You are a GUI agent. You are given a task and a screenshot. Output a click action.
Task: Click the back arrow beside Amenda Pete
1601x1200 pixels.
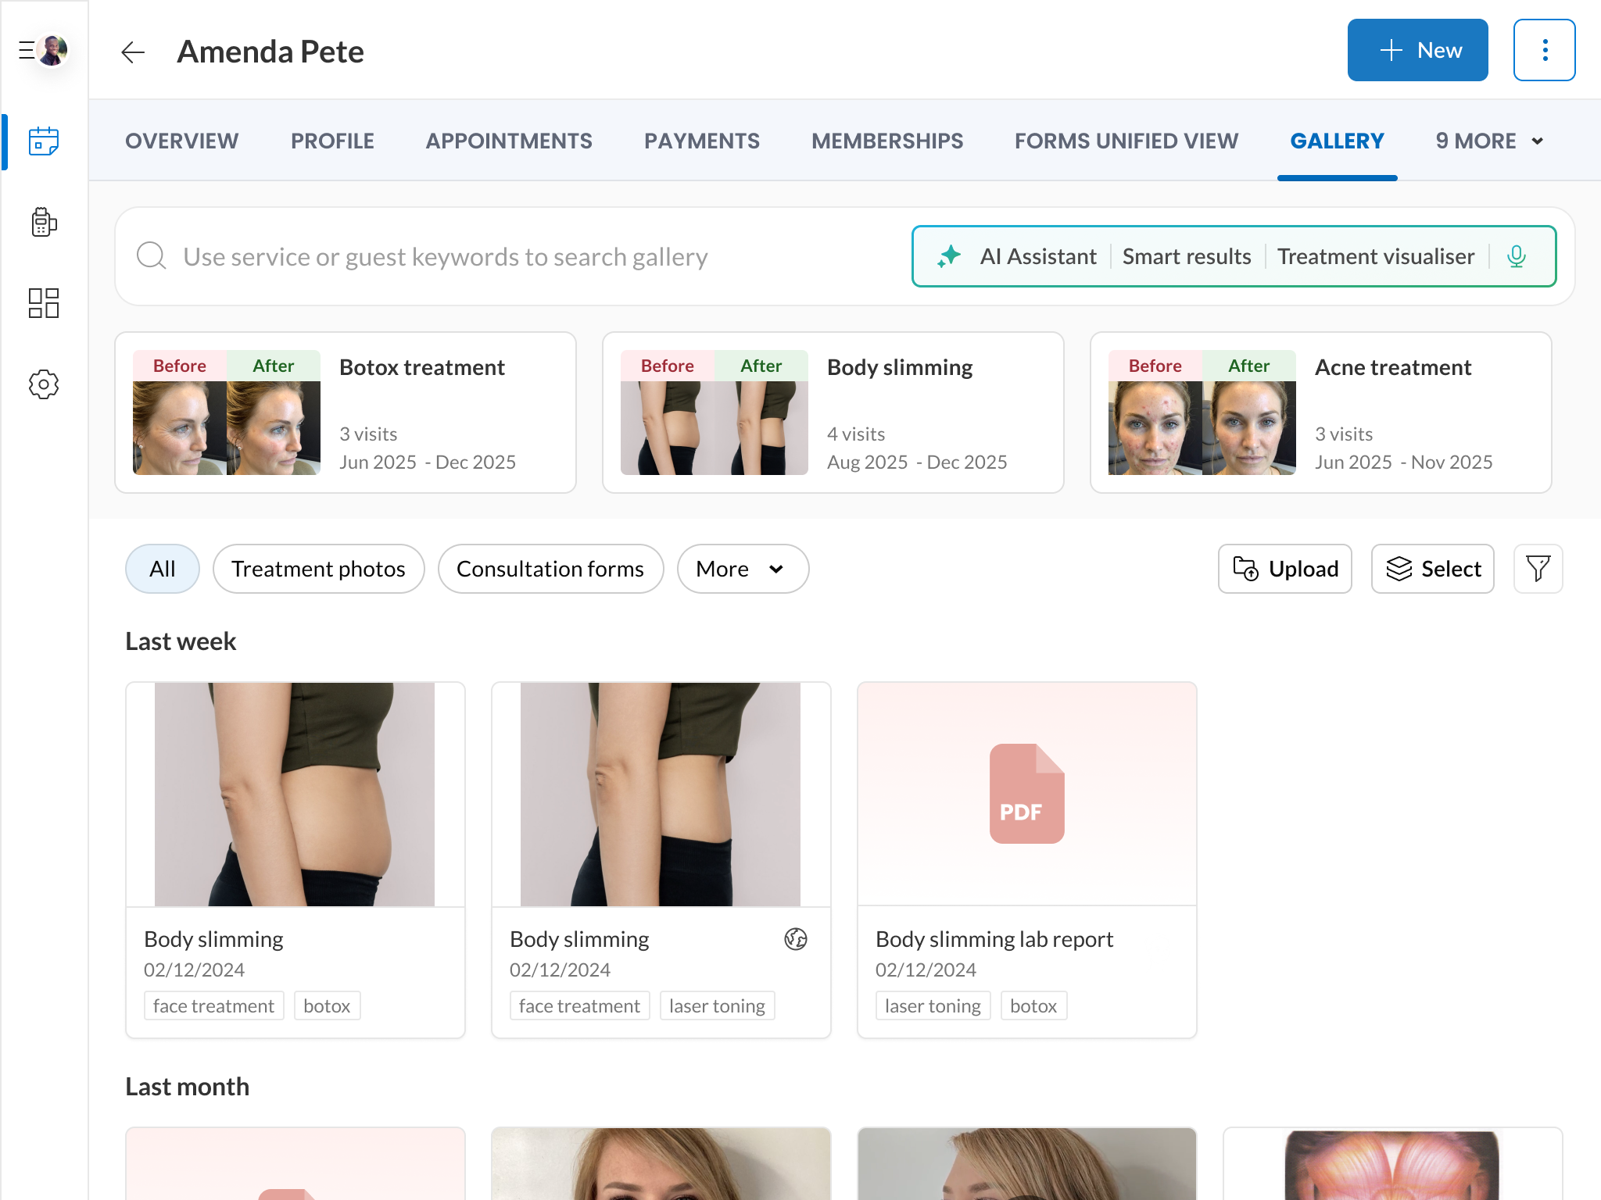point(133,52)
